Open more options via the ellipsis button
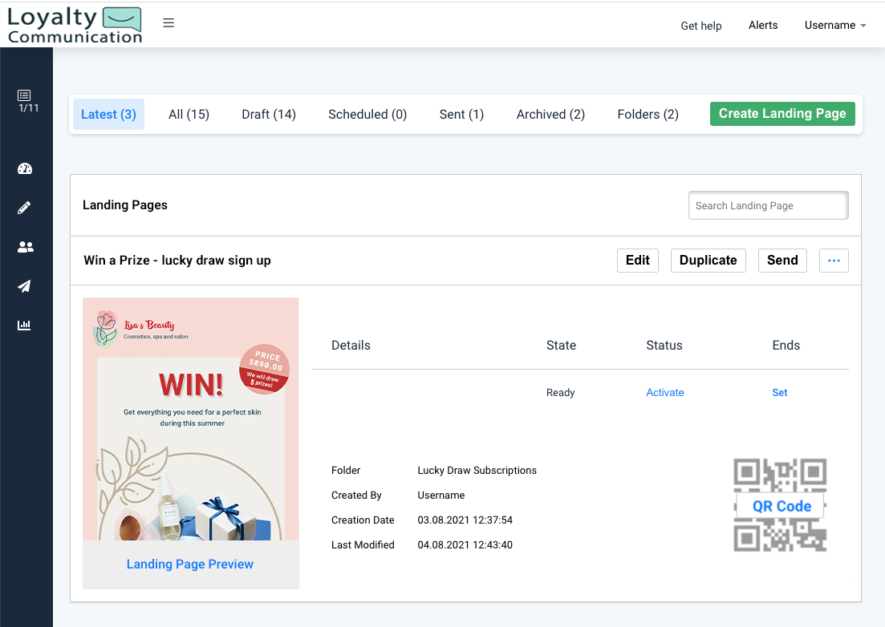 click(834, 260)
